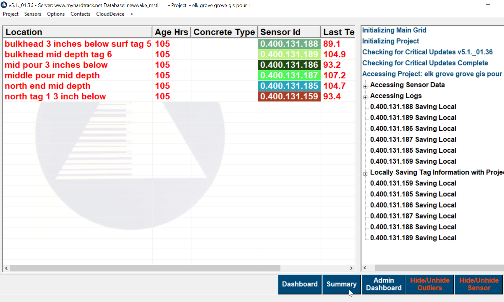The image size is (504, 302).
Task: Click the Dashboard button
Action: [300, 284]
